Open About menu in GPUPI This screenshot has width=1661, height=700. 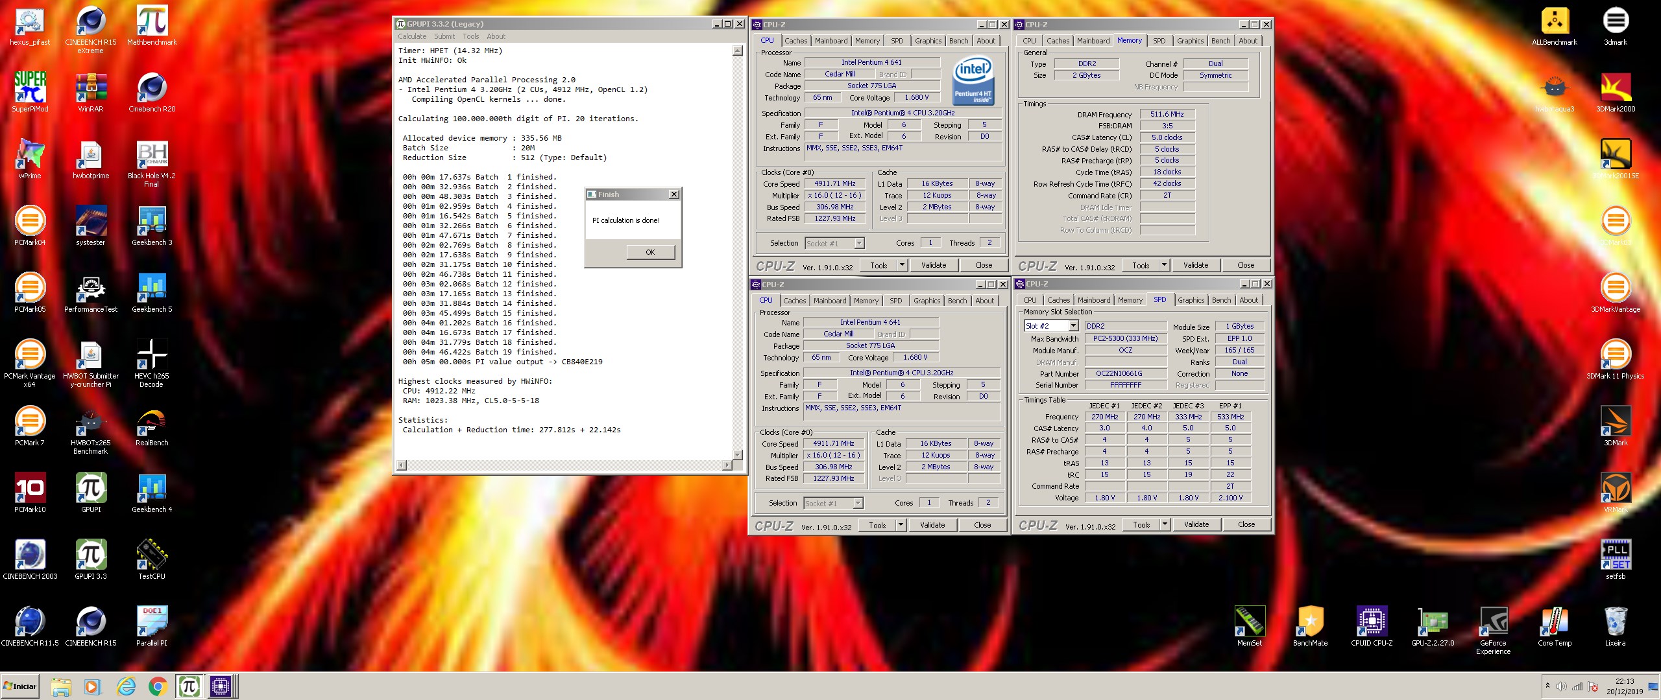point(496,36)
